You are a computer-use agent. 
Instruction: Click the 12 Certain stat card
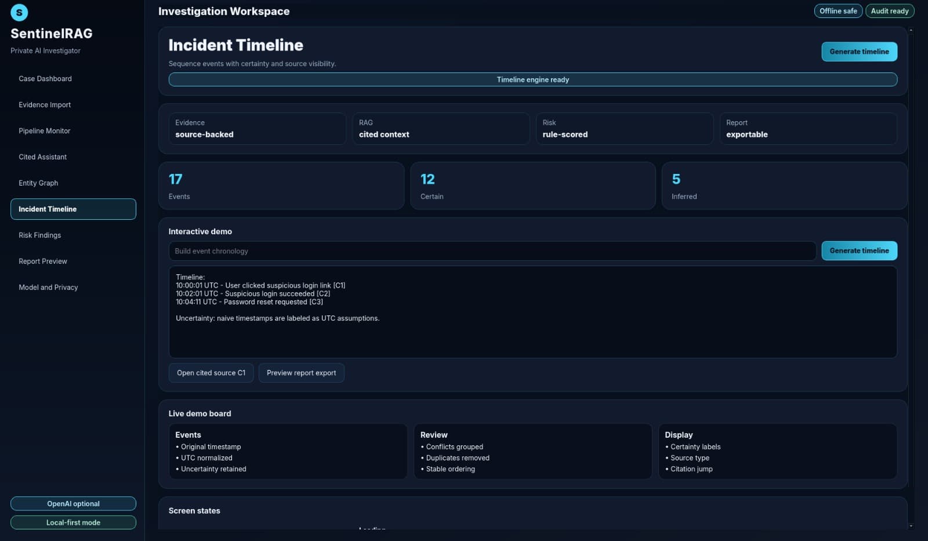[533, 186]
